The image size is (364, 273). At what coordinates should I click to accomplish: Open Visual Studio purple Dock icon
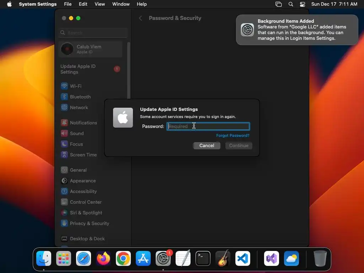pos(272,258)
